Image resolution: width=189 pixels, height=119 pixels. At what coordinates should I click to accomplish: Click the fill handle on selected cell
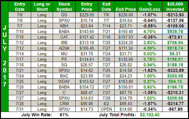(x=187, y=34)
